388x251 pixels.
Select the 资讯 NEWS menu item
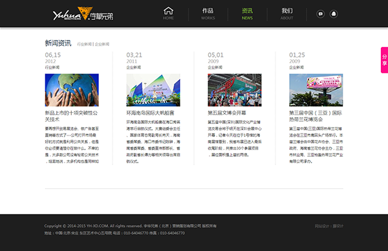(x=247, y=14)
